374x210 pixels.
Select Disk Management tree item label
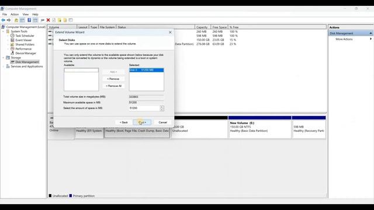pyautogui.click(x=27, y=62)
